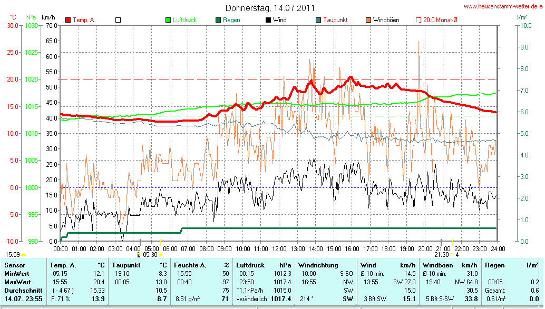Click the 20.0 Monat-Ø legend marker
Screen dimensions: 545x309
coord(419,20)
